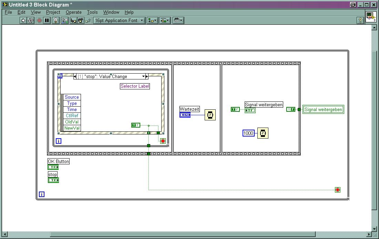Toggle Retain Wire Values button
This screenshot has width=379, height=239.
coord(64,21)
